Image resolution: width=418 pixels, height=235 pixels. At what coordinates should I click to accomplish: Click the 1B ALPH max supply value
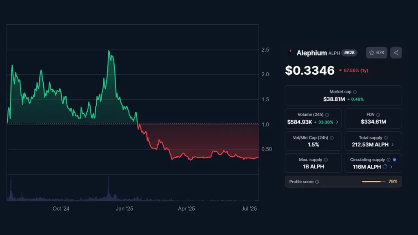click(x=313, y=167)
